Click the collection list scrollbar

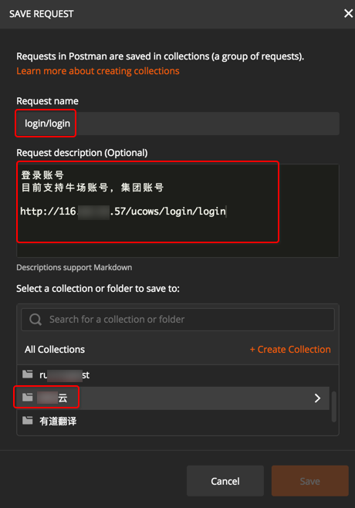[x=334, y=407]
